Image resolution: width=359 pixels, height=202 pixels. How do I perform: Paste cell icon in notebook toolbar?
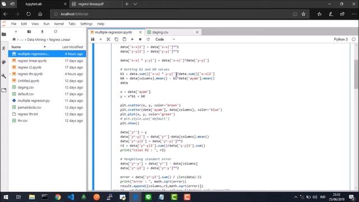(x=125, y=39)
